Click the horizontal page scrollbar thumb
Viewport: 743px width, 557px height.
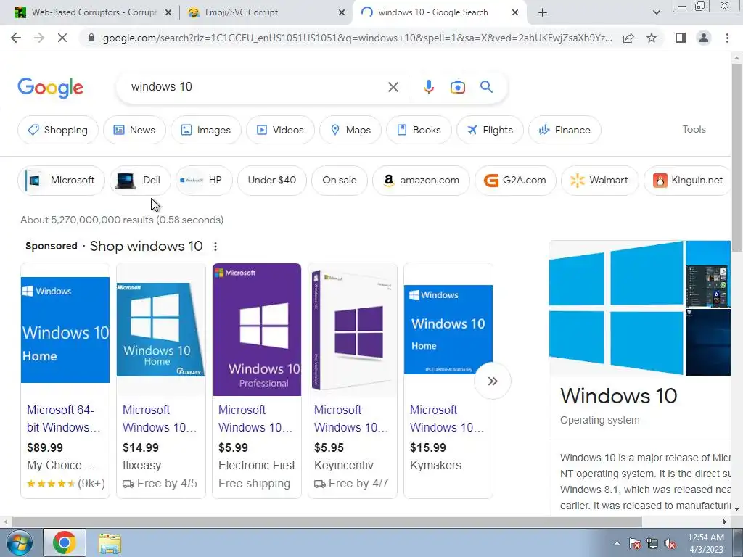point(327,522)
